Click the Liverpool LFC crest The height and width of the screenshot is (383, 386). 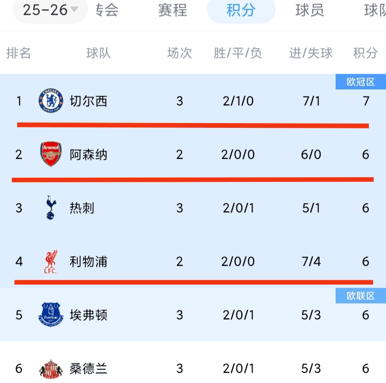pyautogui.click(x=51, y=262)
